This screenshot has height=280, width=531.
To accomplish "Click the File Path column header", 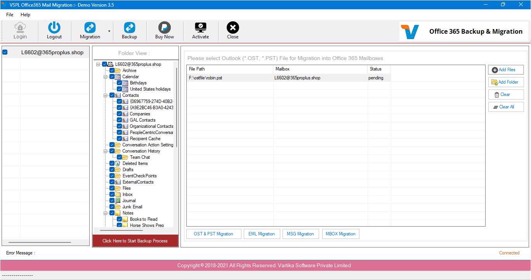I will coord(230,69).
